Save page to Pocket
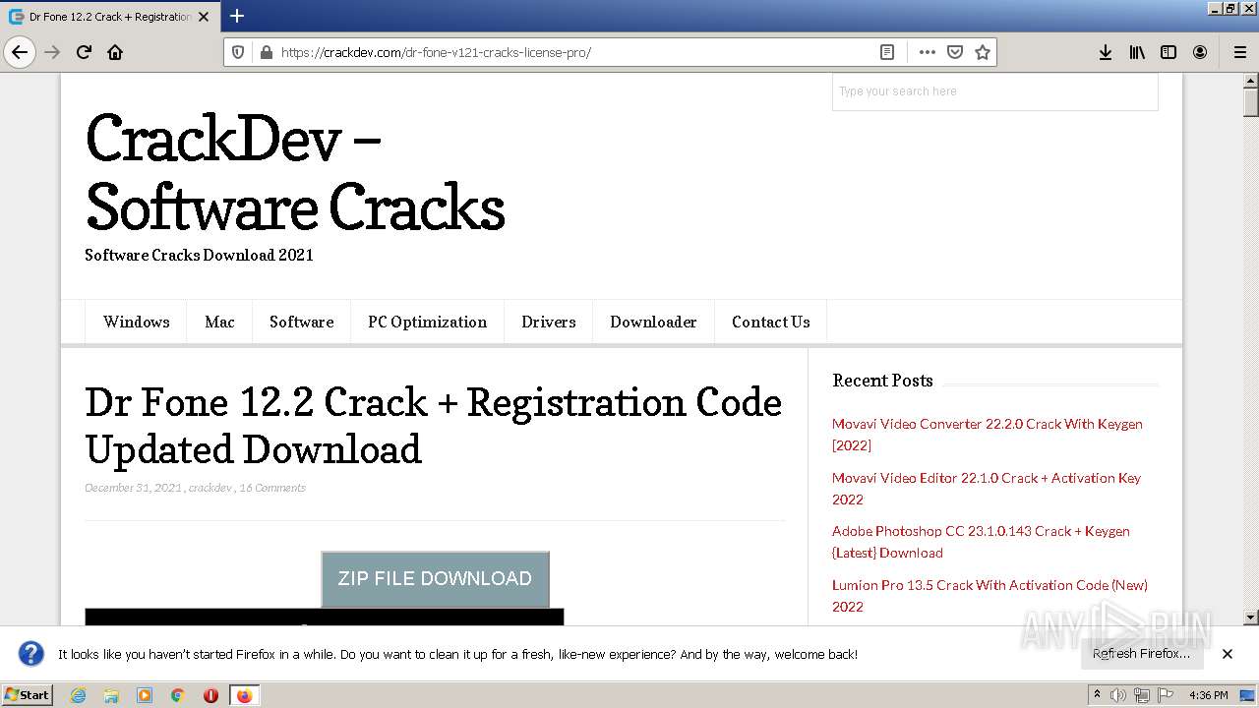This screenshot has height=708, width=1259. click(x=954, y=52)
